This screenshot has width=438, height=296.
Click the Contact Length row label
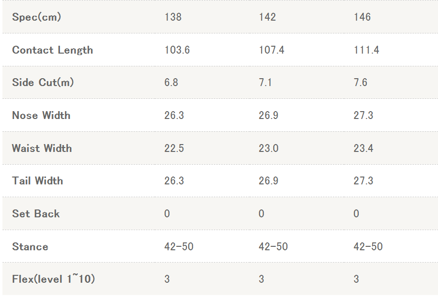53,50
